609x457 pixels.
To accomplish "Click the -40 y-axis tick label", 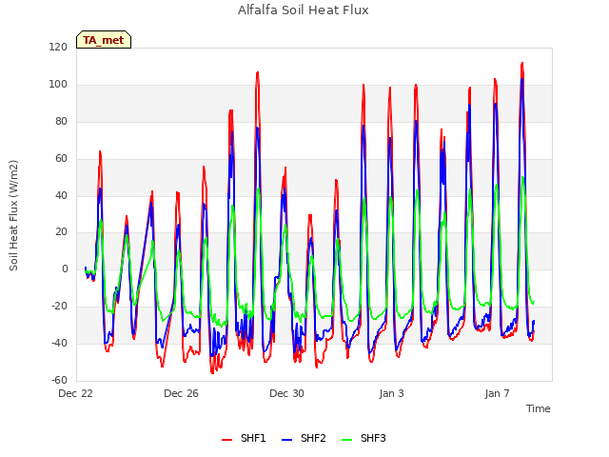I will coord(59,343).
